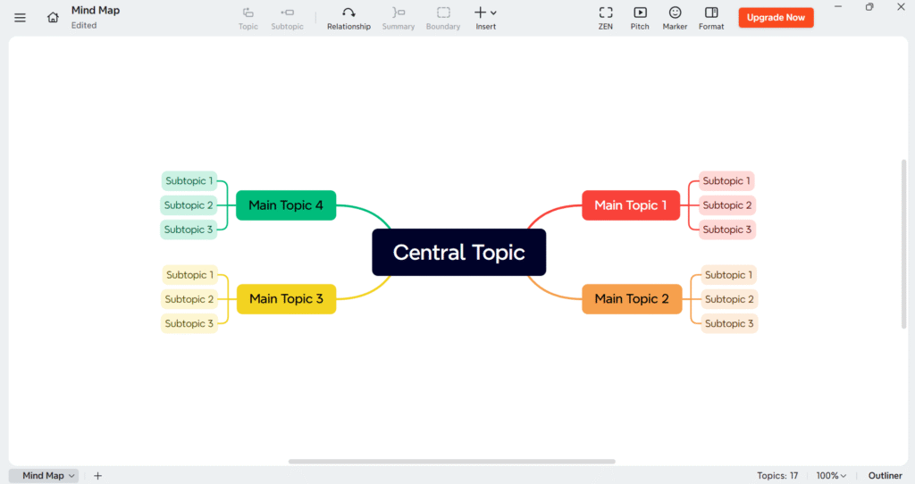Select the Main Topic 1 node
This screenshot has width=915, height=484.
point(631,205)
